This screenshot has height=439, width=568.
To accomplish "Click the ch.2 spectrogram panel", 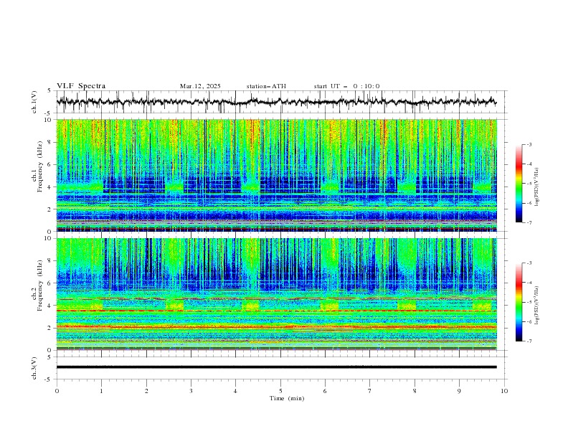I will 276,294.
